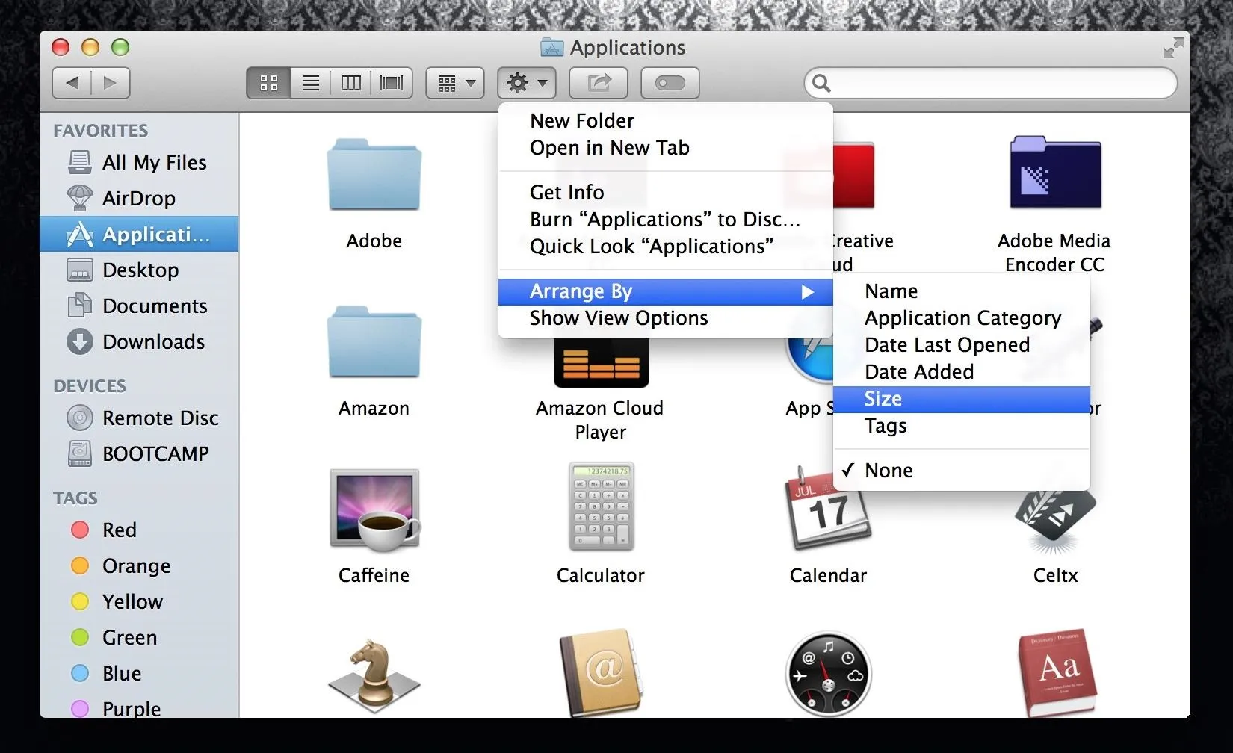Open Documents from the sidebar
The width and height of the screenshot is (1233, 753).
(x=137, y=306)
